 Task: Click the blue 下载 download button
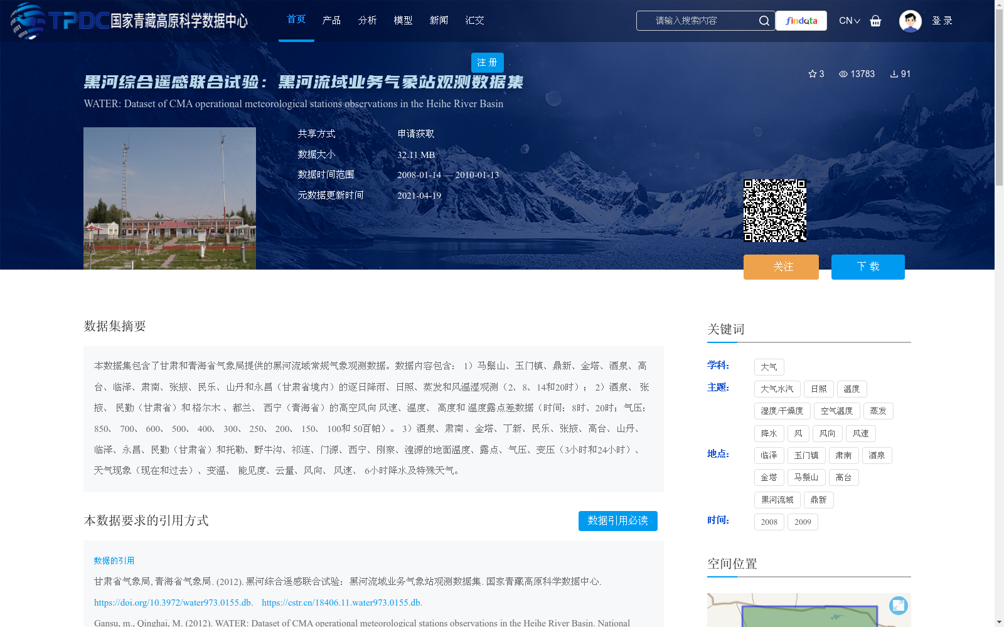(868, 267)
